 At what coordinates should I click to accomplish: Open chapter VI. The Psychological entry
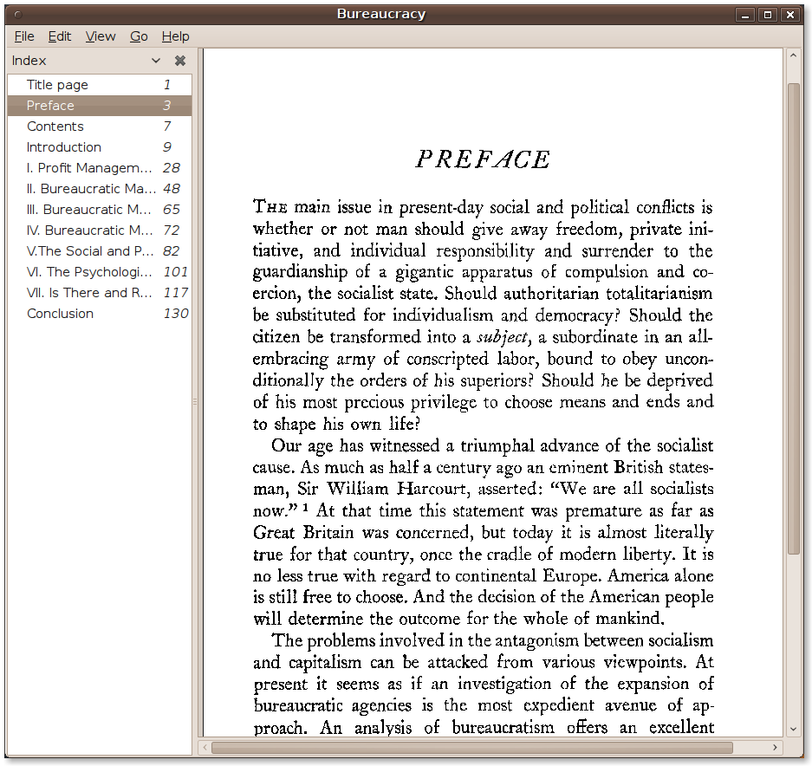[x=89, y=272]
